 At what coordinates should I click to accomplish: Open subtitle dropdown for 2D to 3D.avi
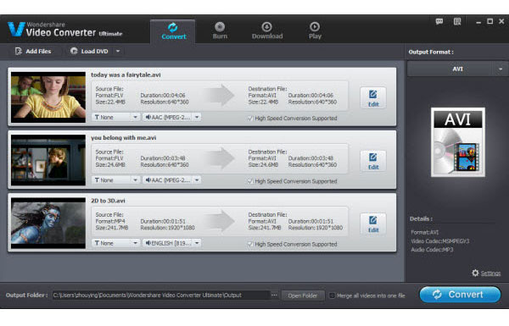pos(116,243)
